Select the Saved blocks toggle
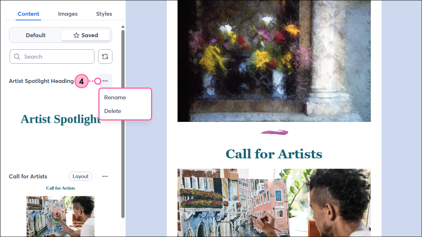 [86, 35]
